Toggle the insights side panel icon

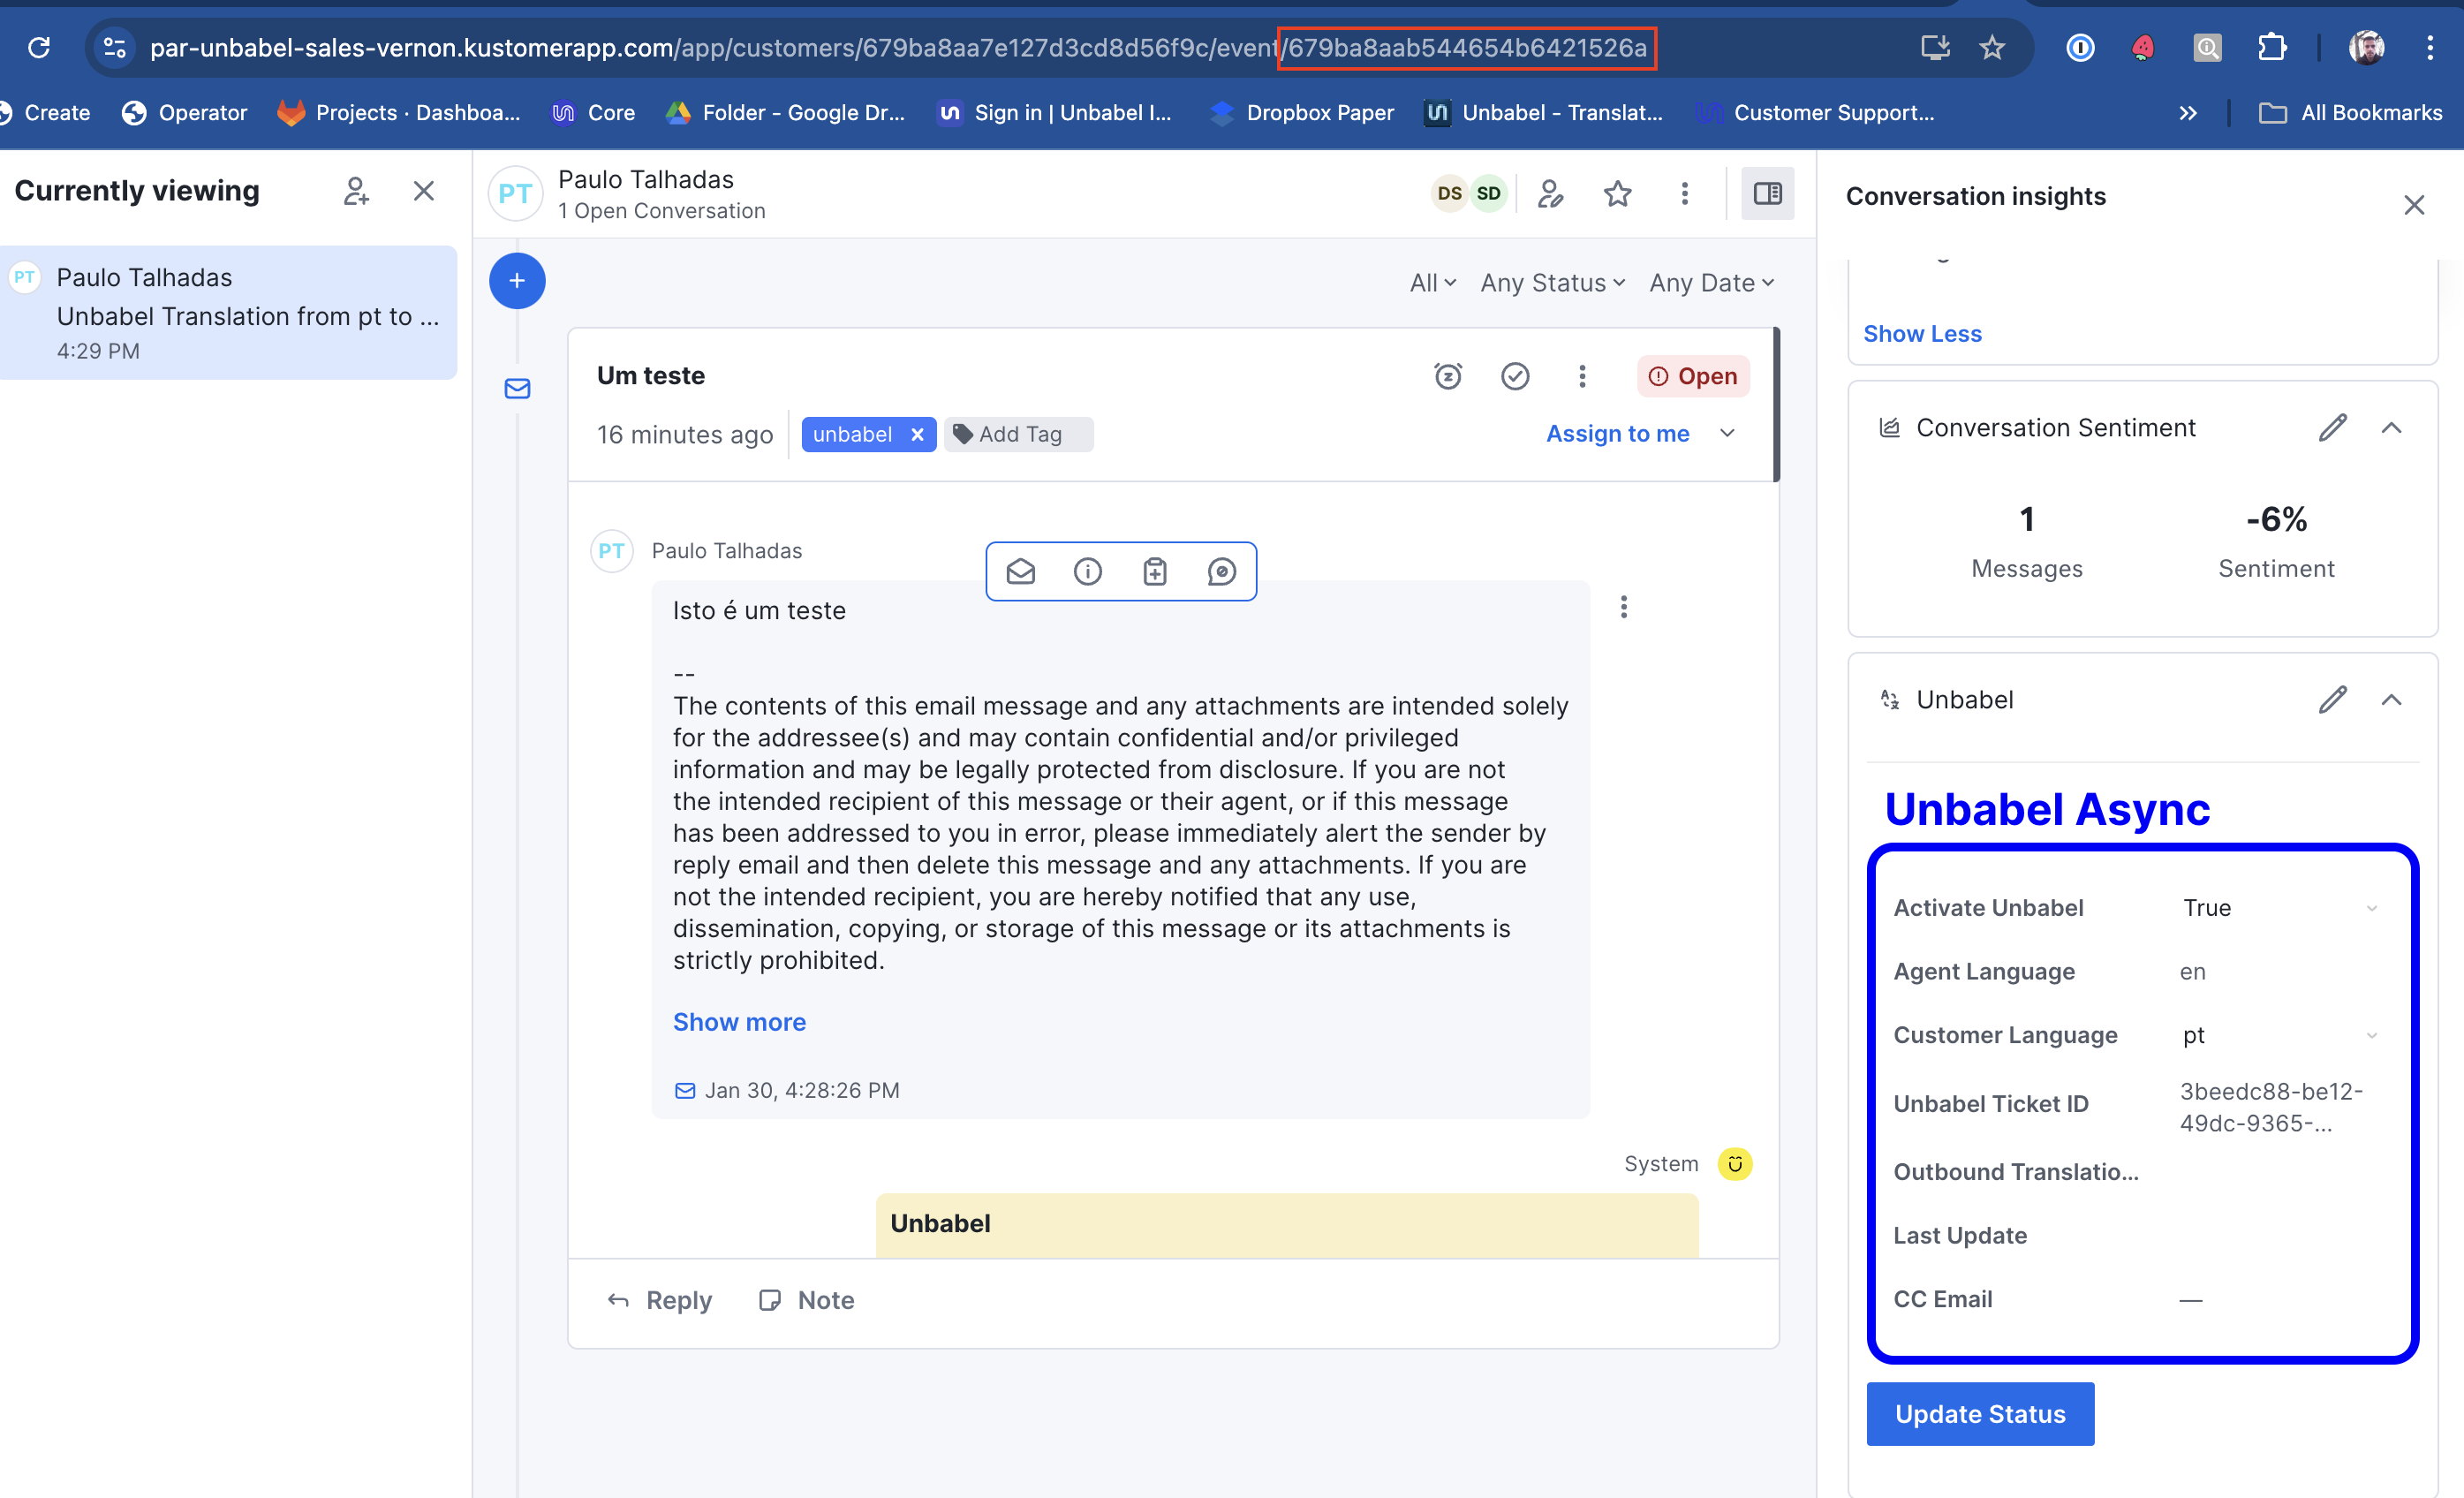[x=1767, y=193]
